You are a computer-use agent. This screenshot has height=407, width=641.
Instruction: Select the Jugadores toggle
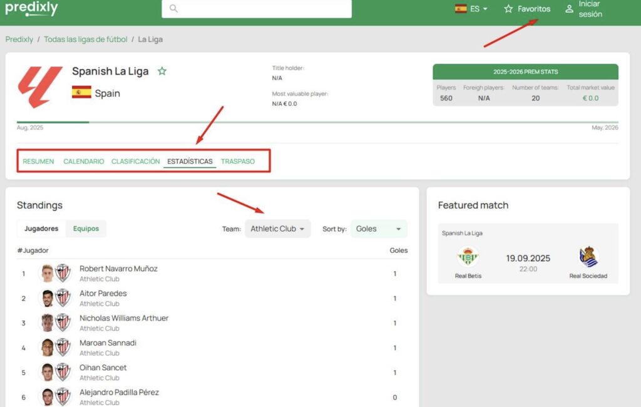coord(41,229)
